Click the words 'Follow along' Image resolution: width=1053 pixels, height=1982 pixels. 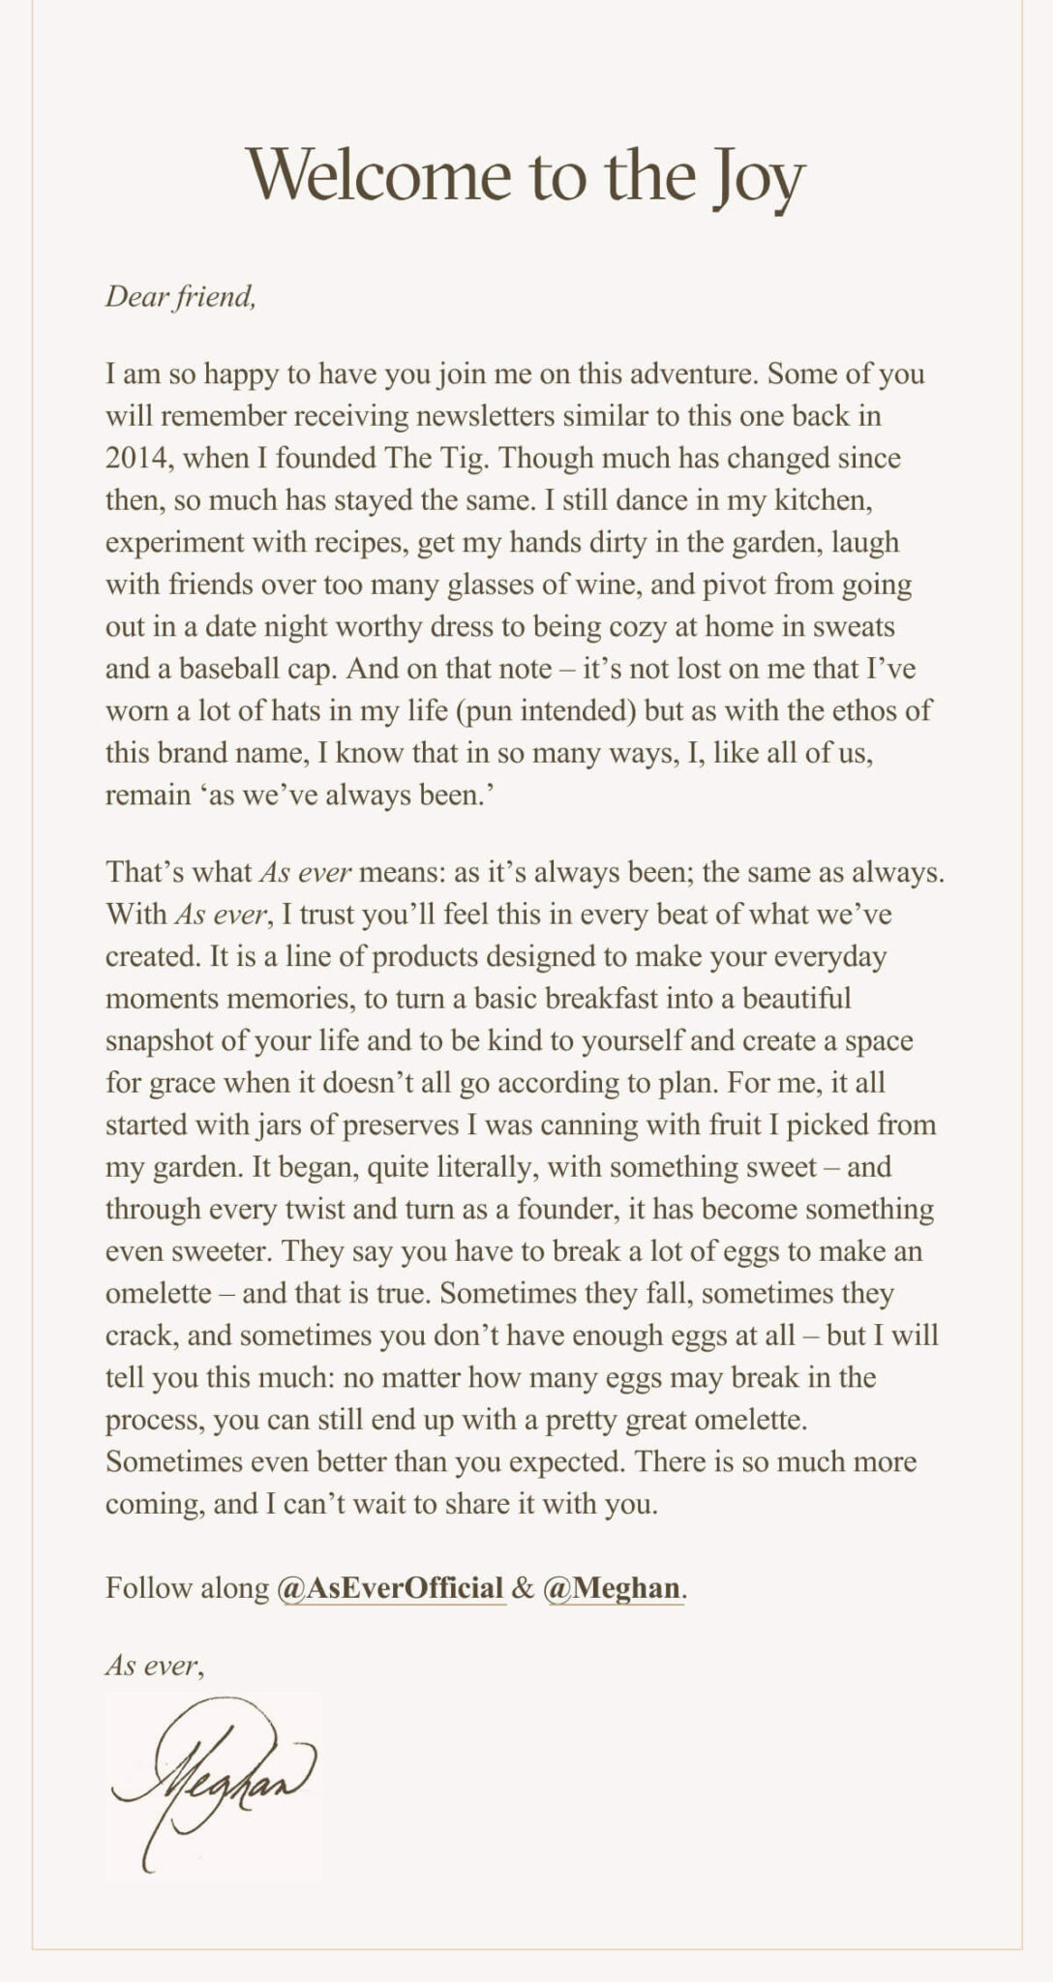187,1588
